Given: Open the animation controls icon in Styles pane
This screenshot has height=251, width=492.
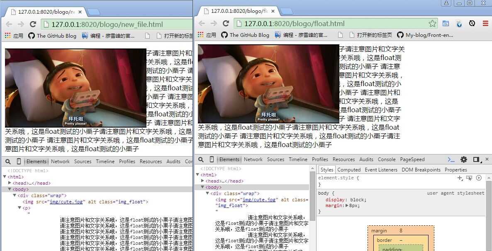Looking at the screenshot, I should [479, 178].
